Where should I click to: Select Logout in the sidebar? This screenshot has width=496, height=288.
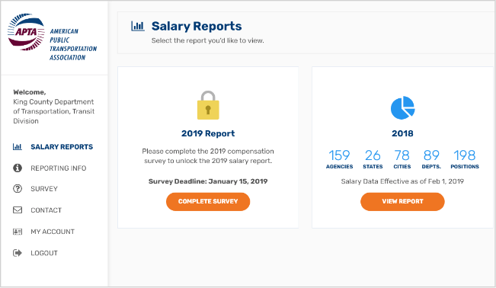point(44,253)
